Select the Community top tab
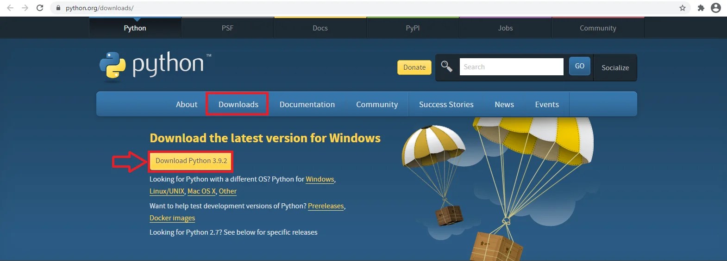 pyautogui.click(x=598, y=28)
